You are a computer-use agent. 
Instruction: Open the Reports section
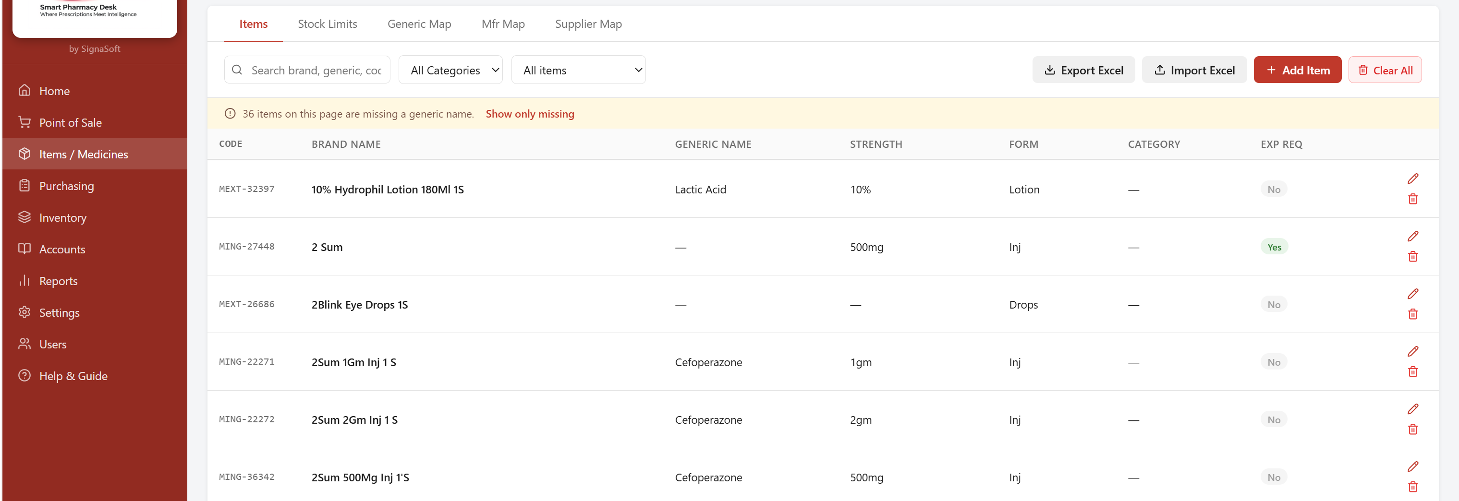(58, 281)
